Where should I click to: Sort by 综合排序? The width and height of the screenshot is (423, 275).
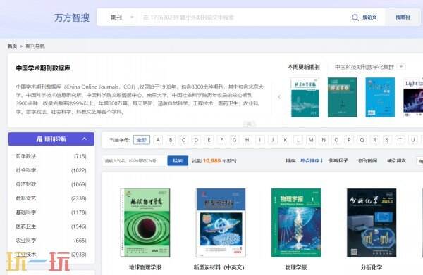(312, 160)
